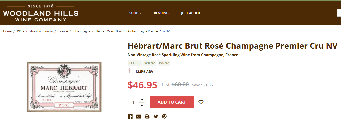Viewport: 341px width, 122px height.
Task: Pin the wine on Pinterest
Action: (x=164, y=116)
